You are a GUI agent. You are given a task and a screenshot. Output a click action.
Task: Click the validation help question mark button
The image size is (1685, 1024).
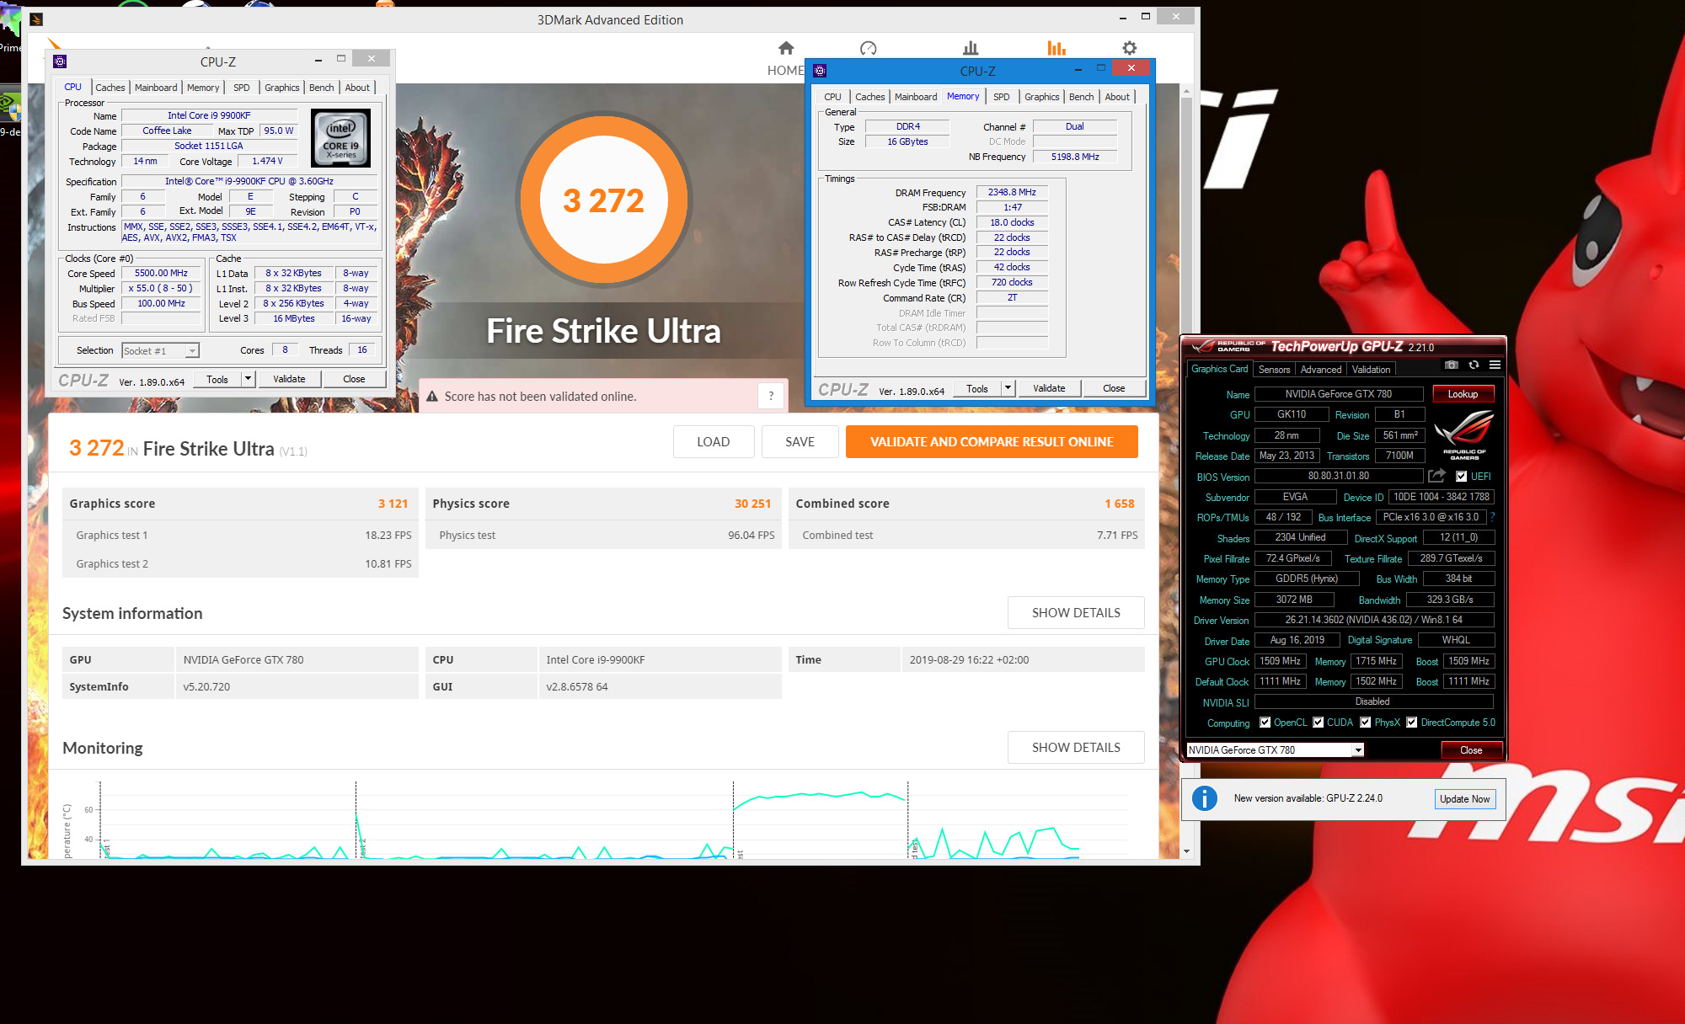click(771, 396)
